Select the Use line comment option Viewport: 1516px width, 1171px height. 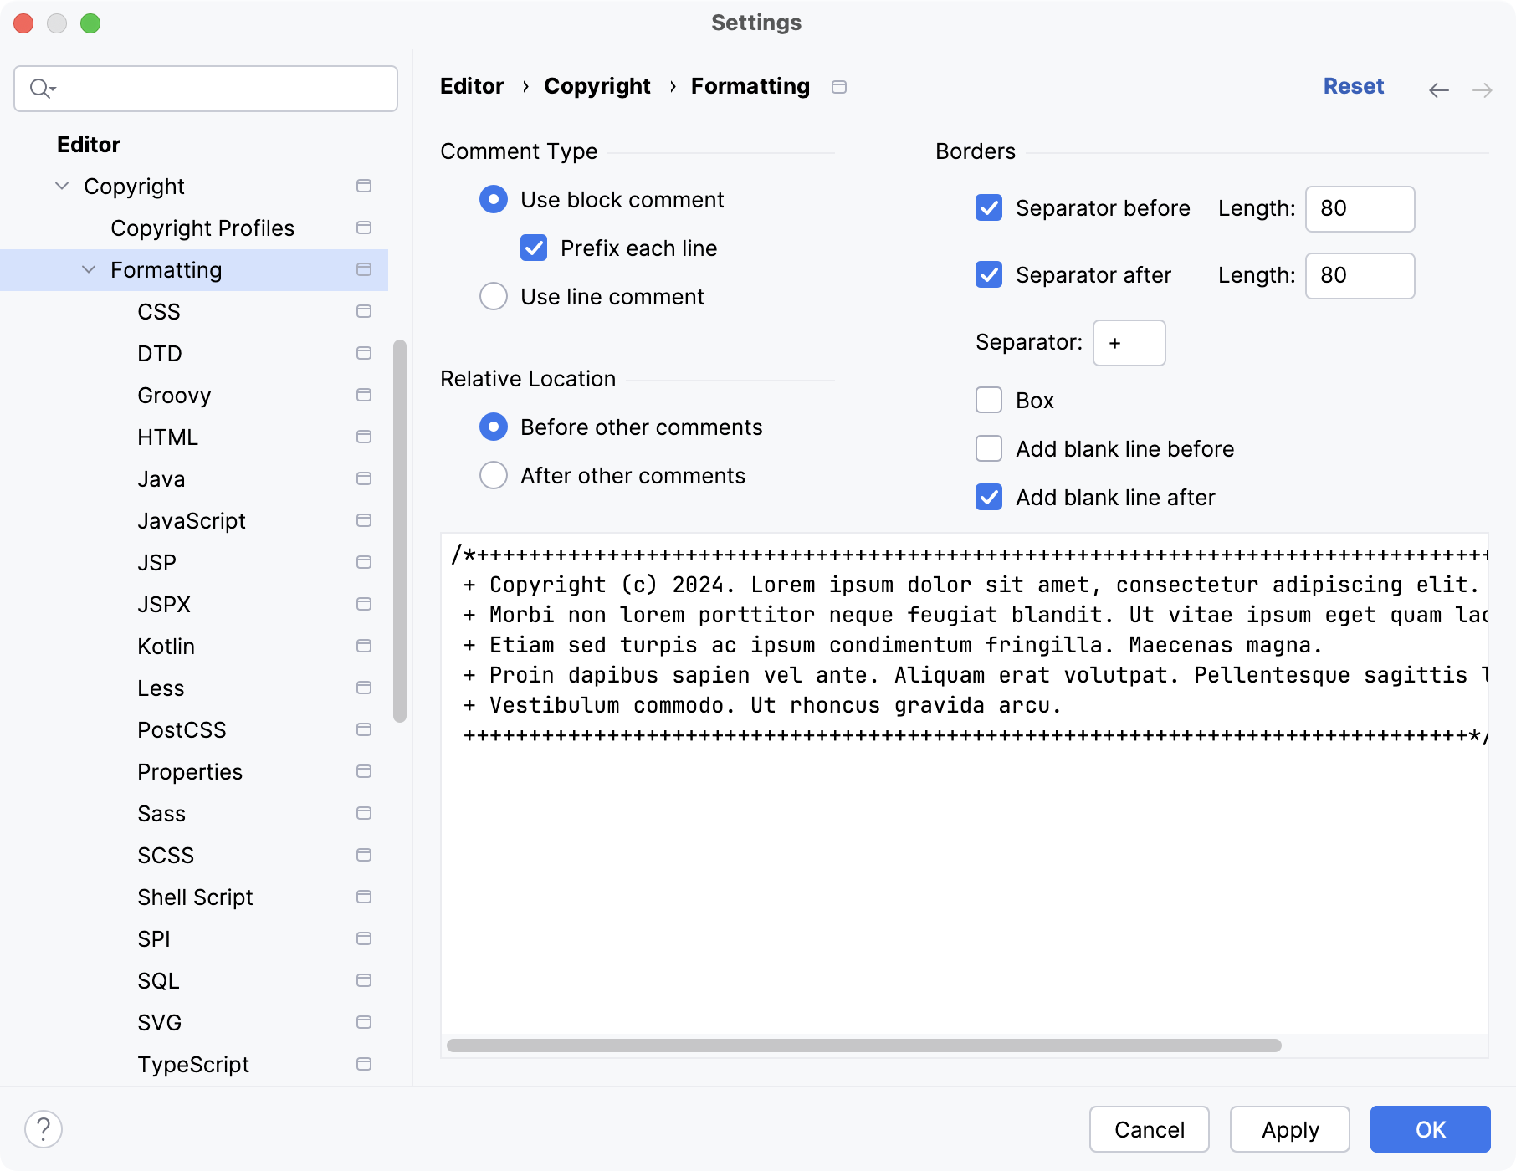coord(493,296)
